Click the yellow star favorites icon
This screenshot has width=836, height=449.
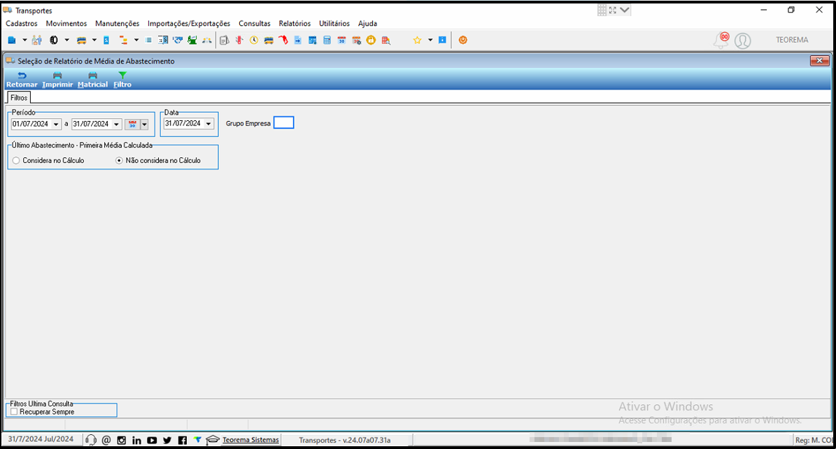[x=418, y=40]
